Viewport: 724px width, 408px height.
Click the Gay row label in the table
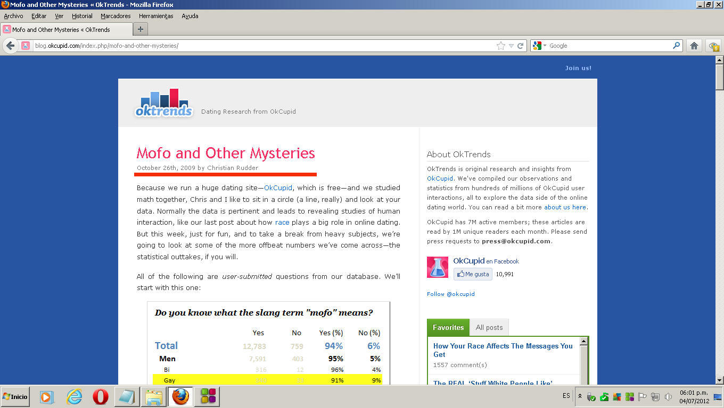coord(170,380)
